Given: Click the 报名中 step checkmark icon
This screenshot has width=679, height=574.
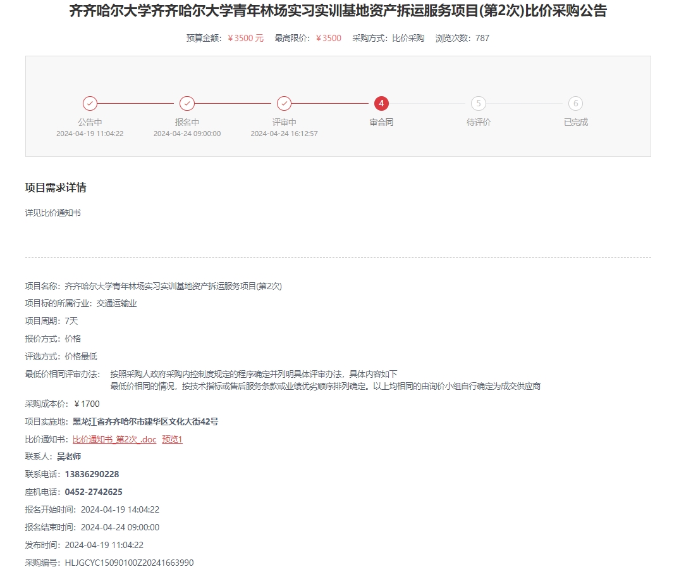Looking at the screenshot, I should 187,103.
